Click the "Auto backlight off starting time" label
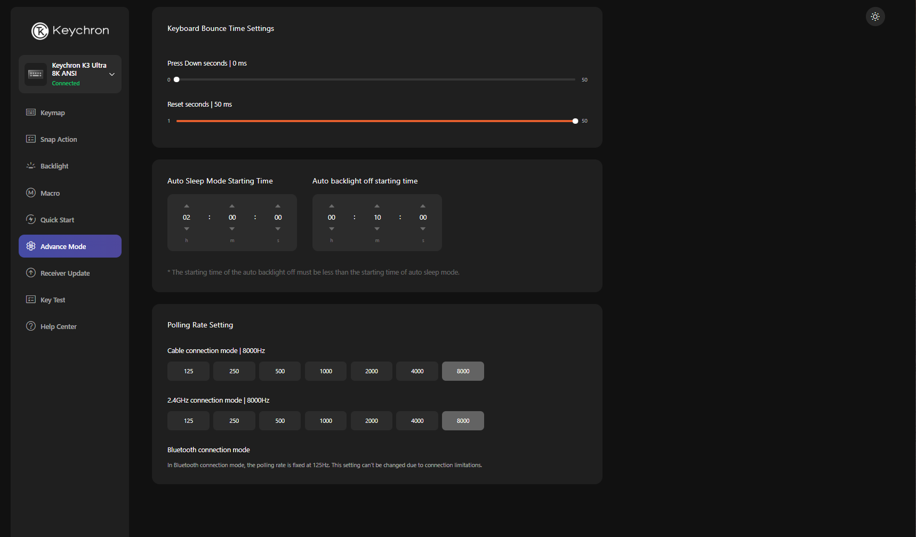Viewport: 916px width, 537px height. (x=365, y=181)
